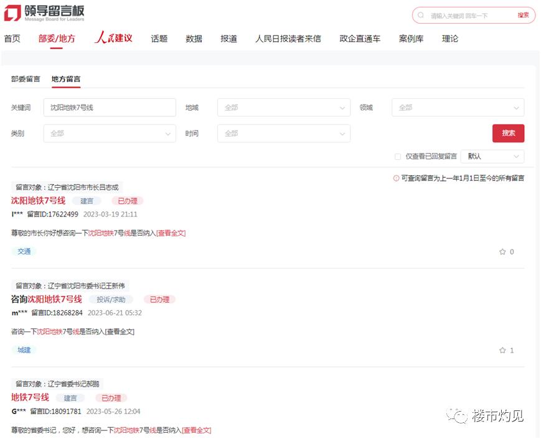Image resolution: width=541 pixels, height=439 pixels.
Task: Click the 投诉/求助 badge on second message
Action: (112, 299)
